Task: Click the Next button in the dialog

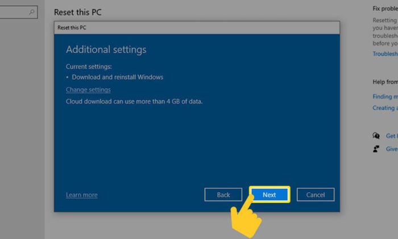Action: click(x=270, y=195)
